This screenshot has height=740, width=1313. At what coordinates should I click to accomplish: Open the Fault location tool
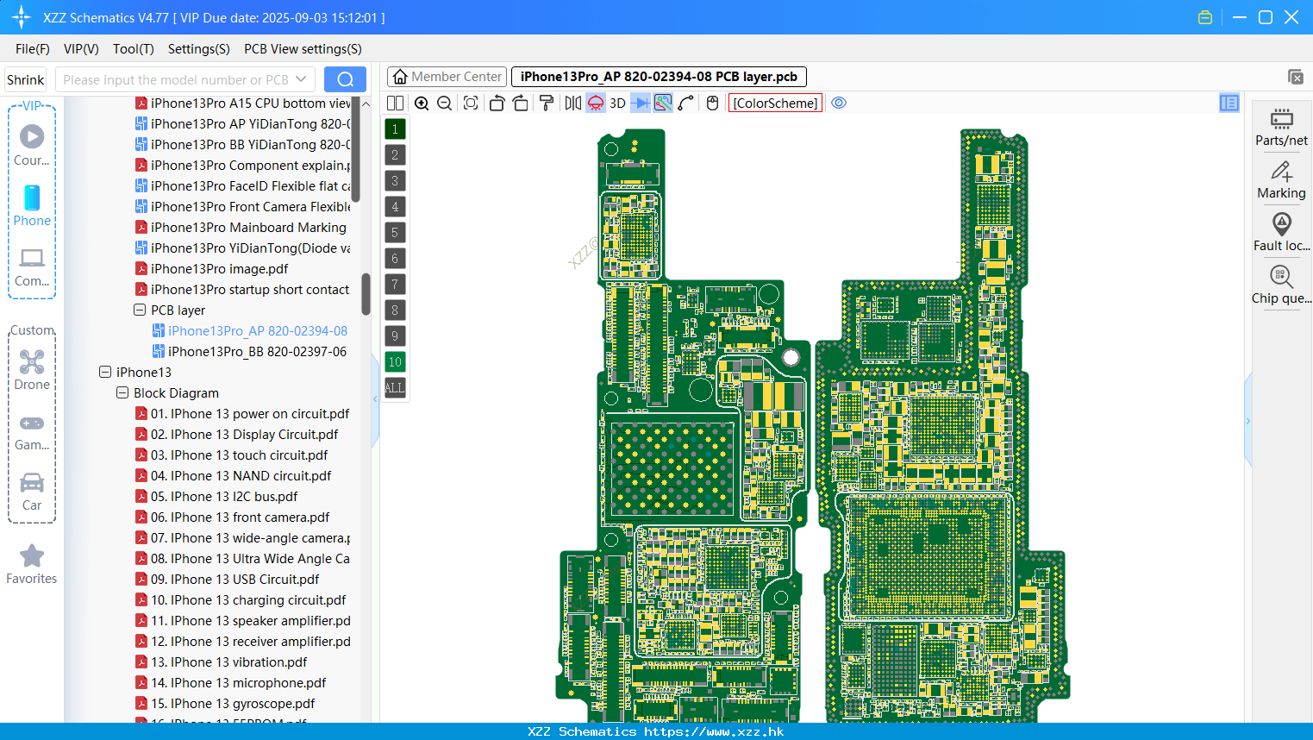click(1281, 232)
